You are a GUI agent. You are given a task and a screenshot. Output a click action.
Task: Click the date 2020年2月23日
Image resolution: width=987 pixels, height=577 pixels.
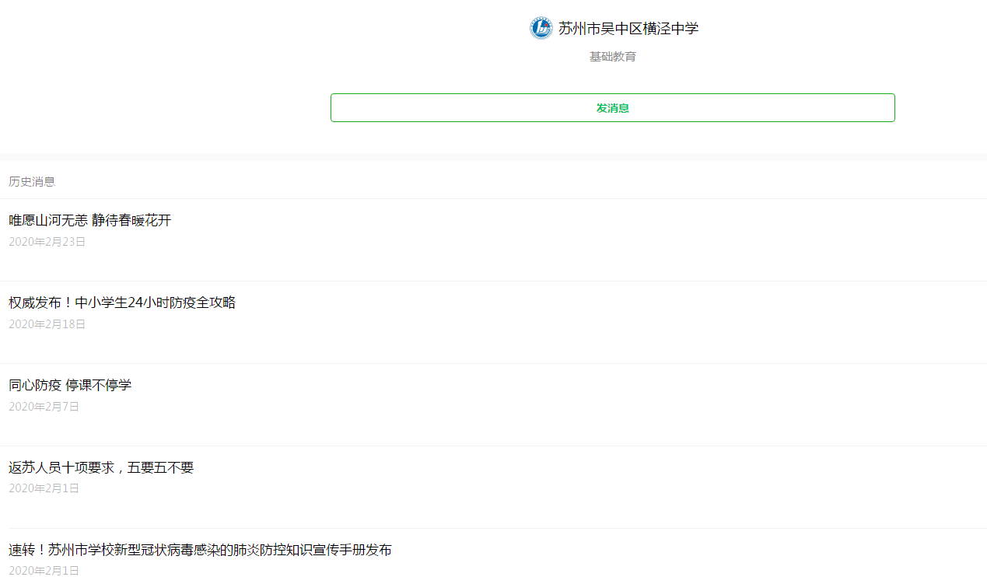point(47,242)
